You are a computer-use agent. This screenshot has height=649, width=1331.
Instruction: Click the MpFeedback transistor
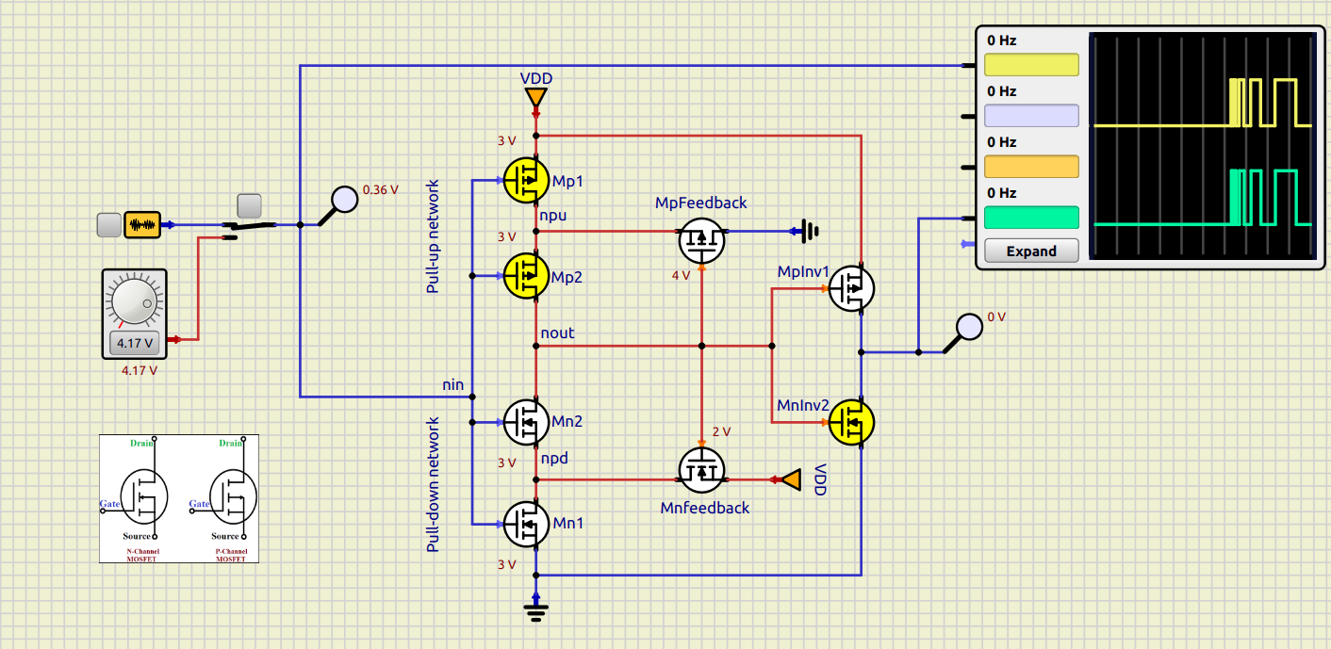point(702,240)
